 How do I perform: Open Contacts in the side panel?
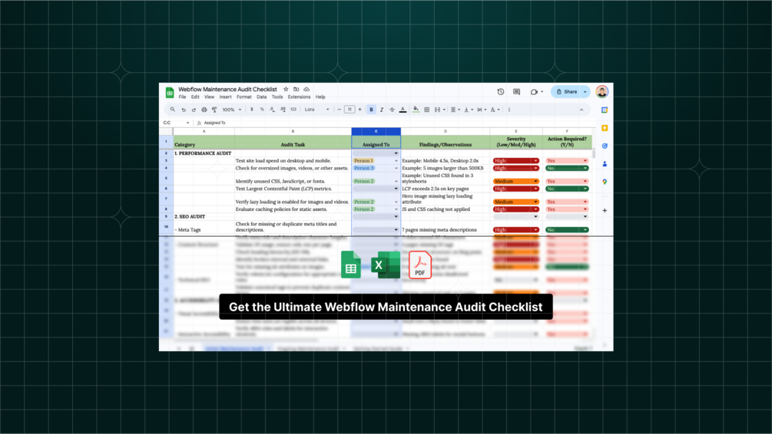(x=605, y=163)
